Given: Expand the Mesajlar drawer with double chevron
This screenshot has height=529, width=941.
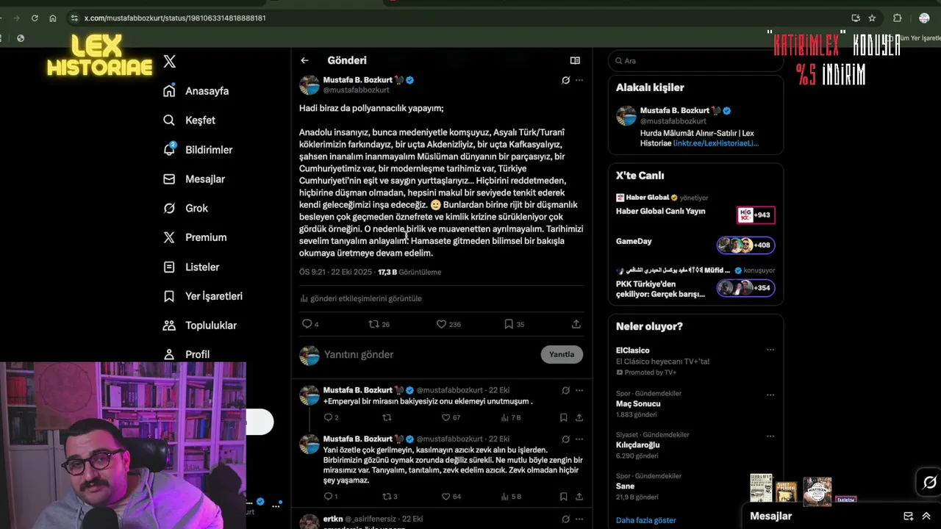Looking at the screenshot, I should click(926, 517).
